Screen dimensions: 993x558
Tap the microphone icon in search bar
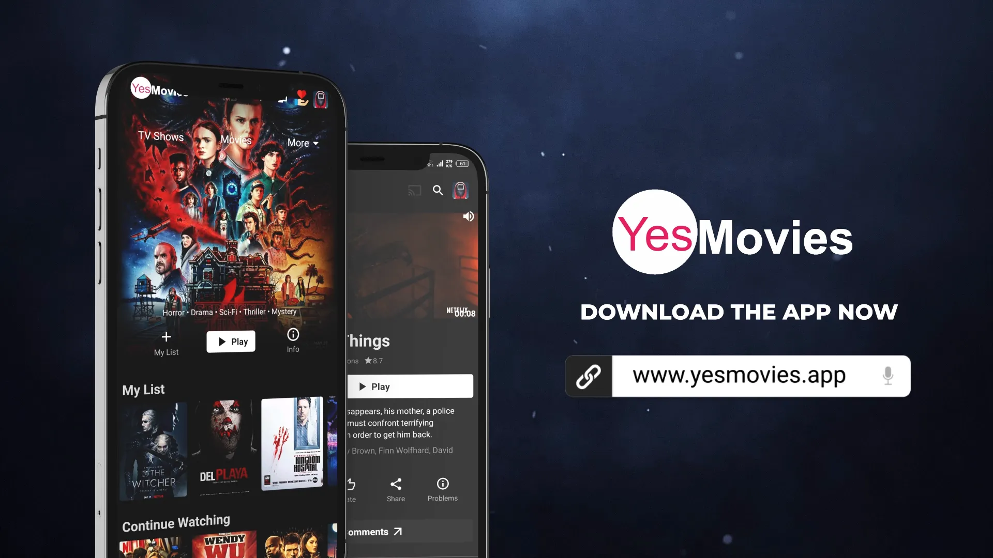click(888, 376)
